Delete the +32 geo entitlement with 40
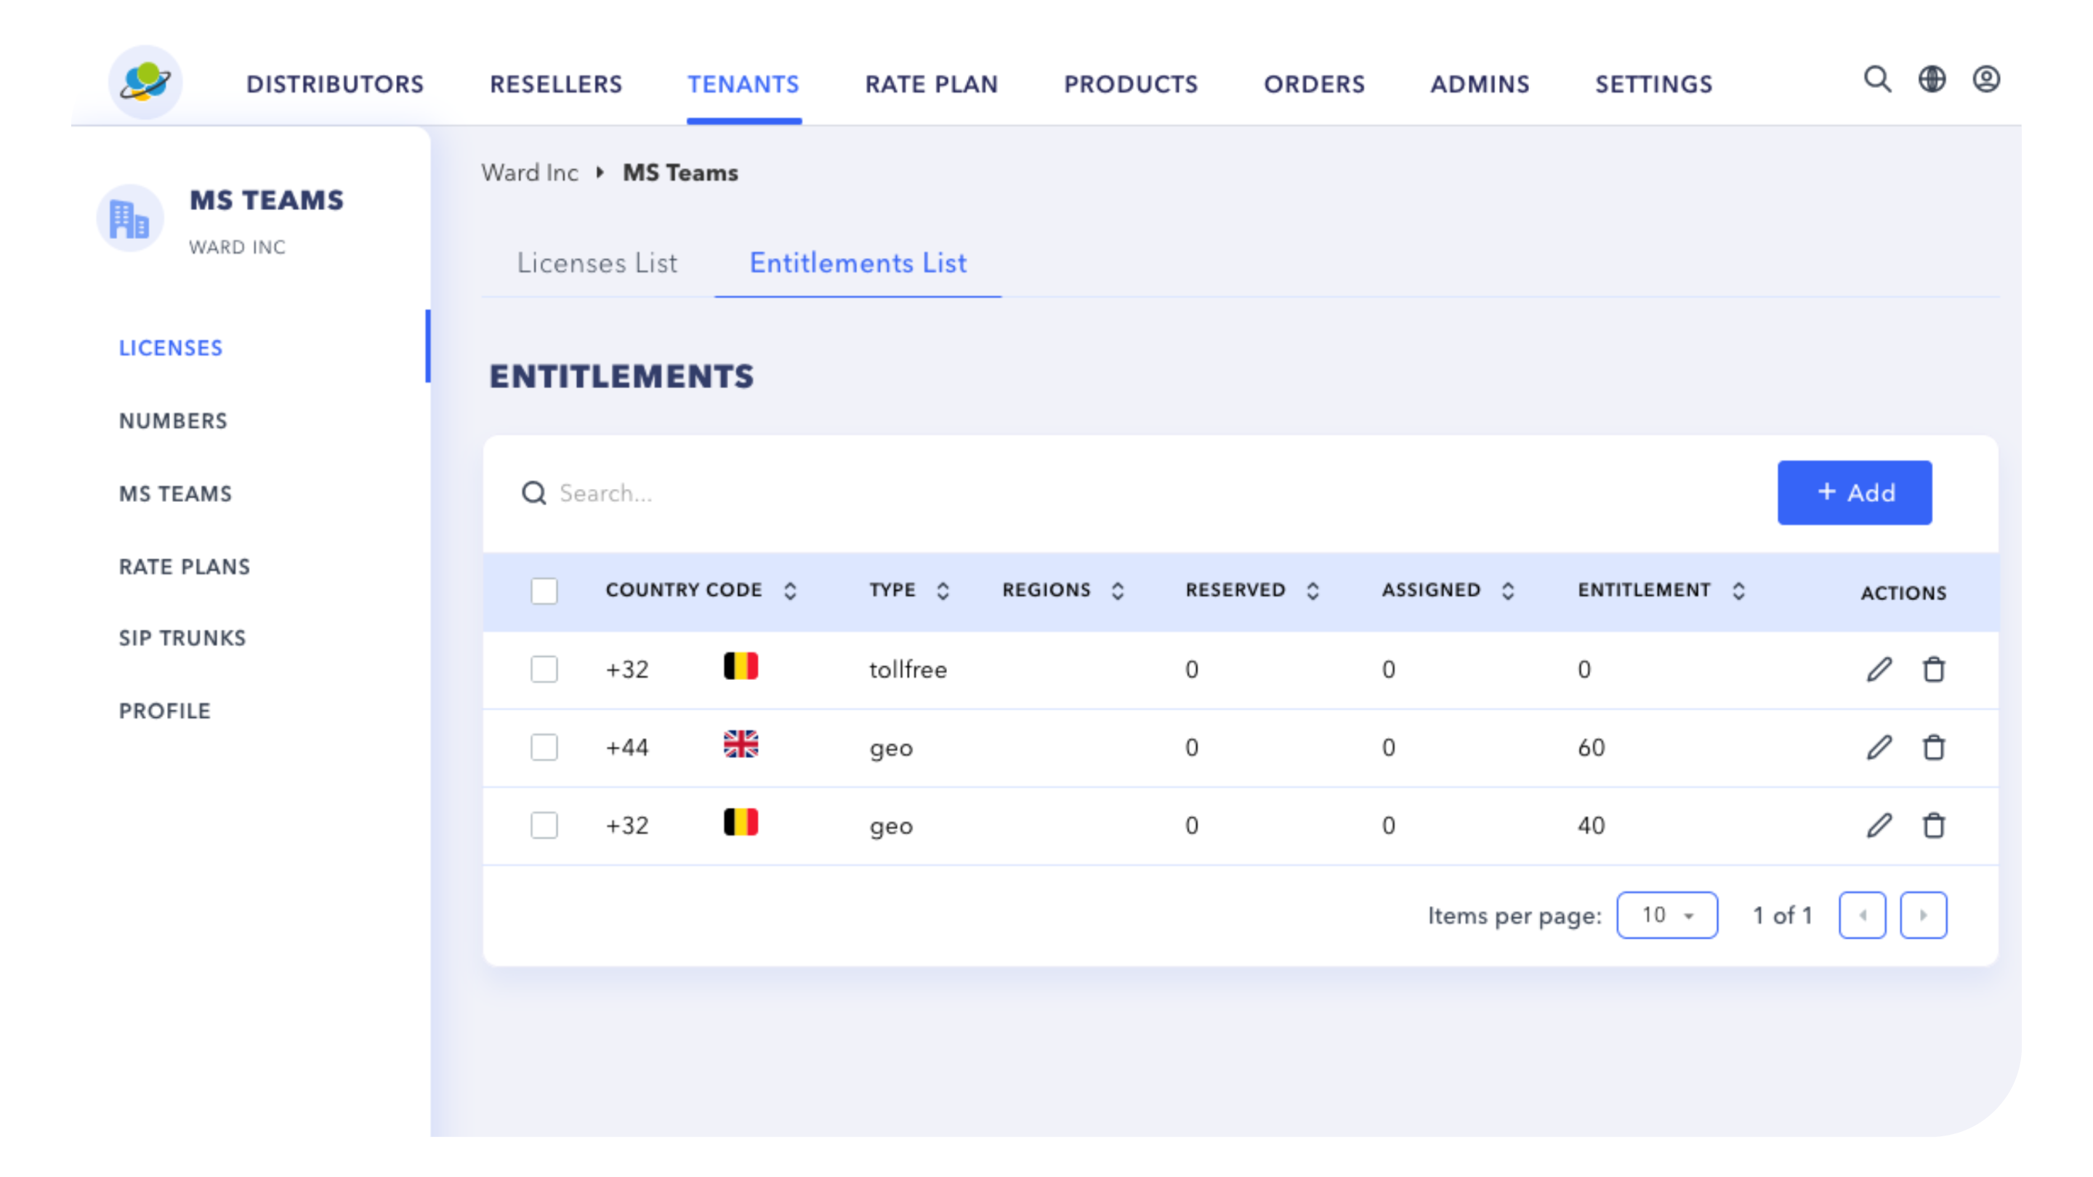Viewport: 2093px width, 1177px height. [1934, 825]
